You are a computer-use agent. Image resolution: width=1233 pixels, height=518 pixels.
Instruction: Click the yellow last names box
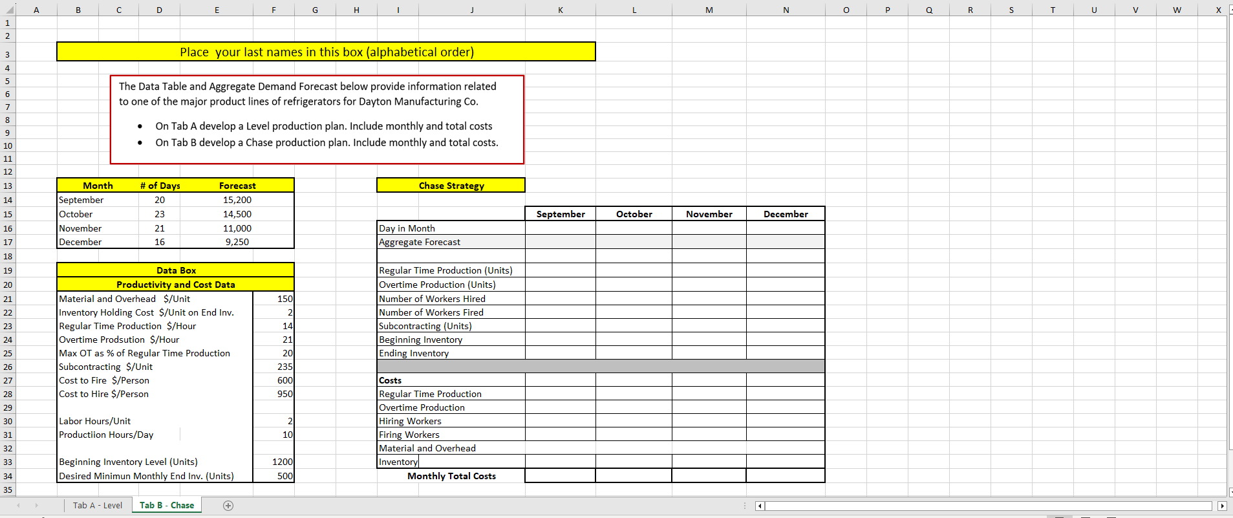(x=327, y=52)
